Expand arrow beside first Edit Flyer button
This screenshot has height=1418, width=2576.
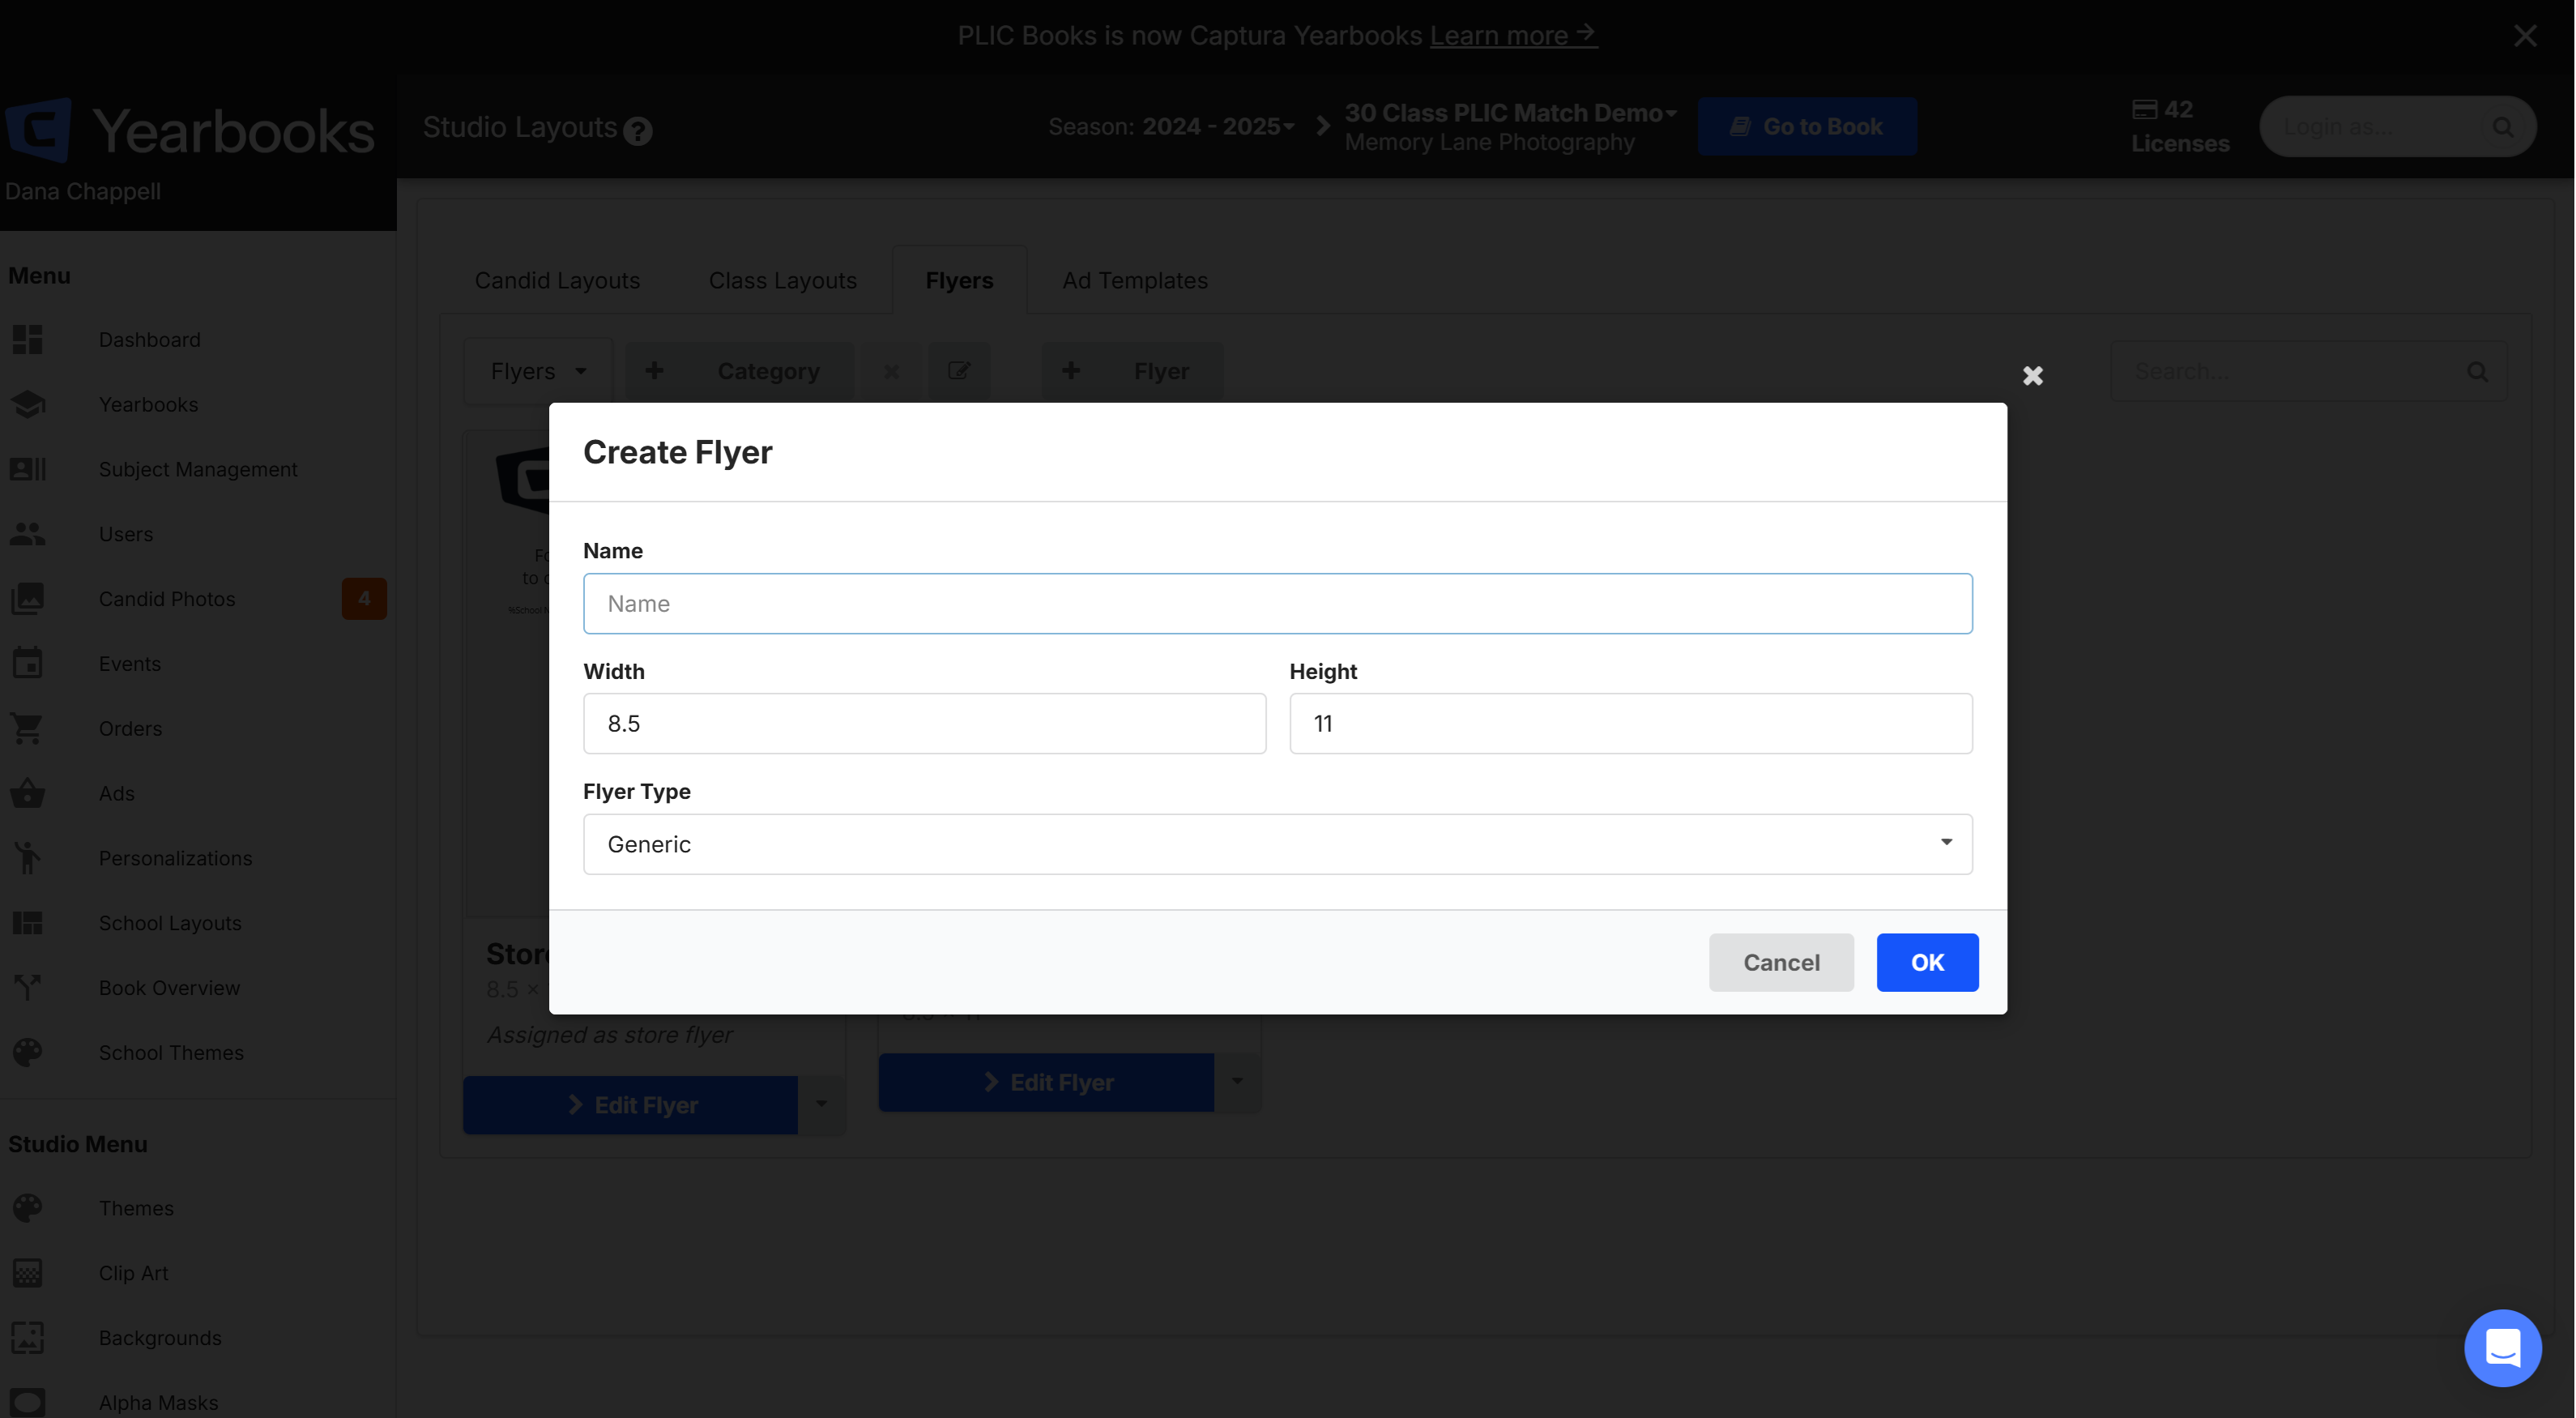[821, 1105]
